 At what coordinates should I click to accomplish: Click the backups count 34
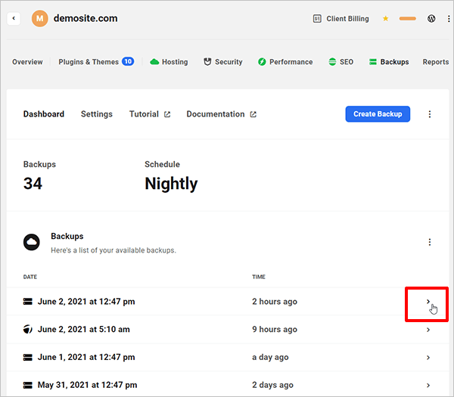point(33,184)
